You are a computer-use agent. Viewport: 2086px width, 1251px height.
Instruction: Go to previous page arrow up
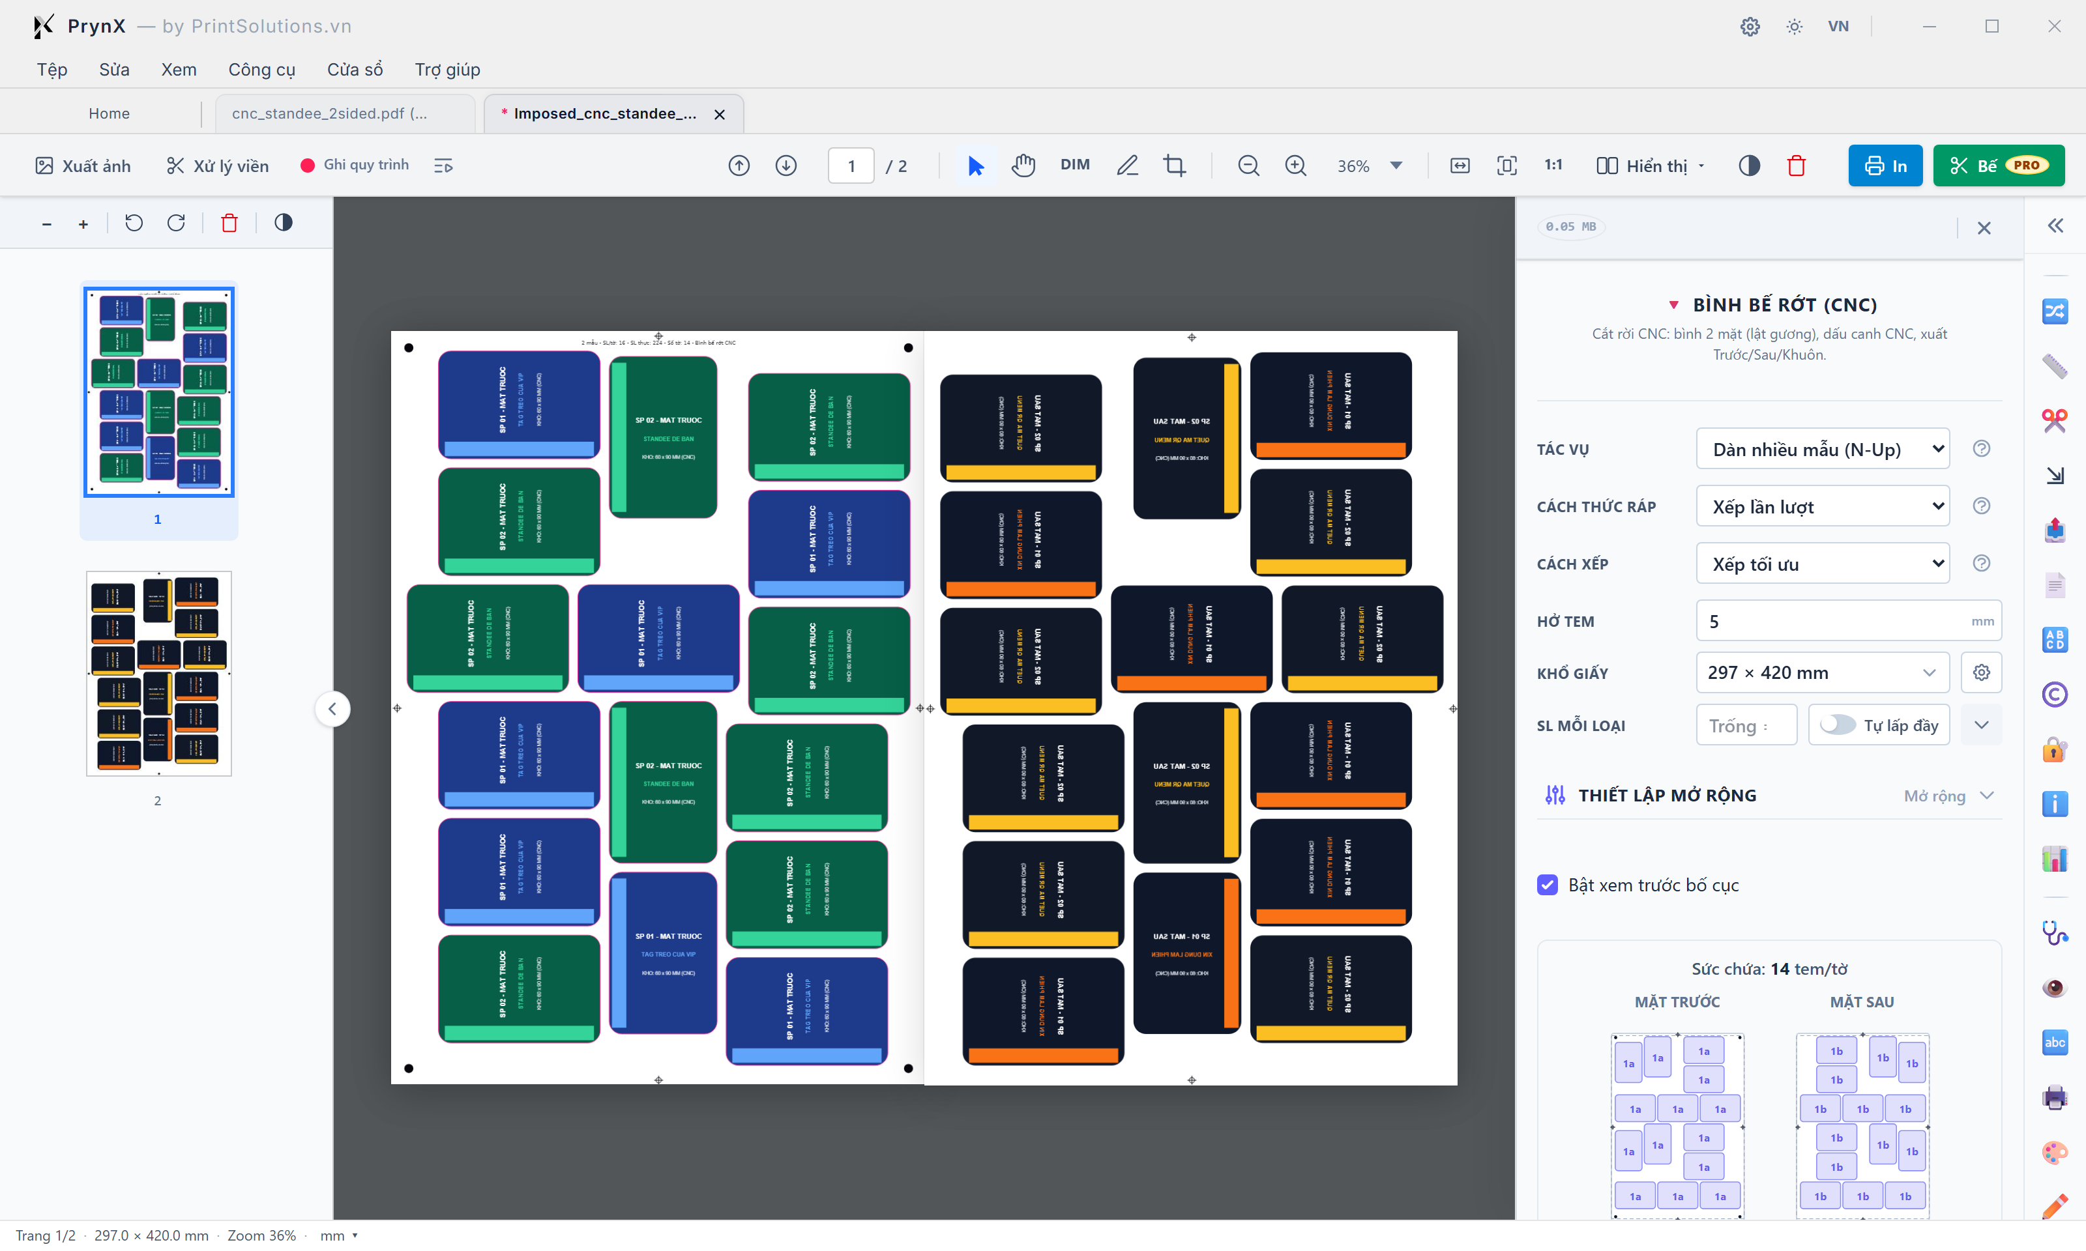click(739, 165)
